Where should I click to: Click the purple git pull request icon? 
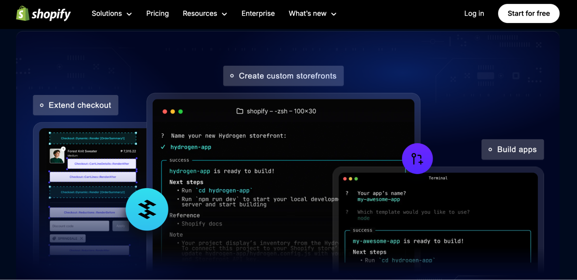417,159
